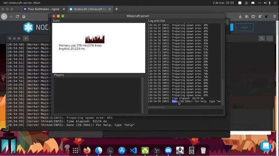This screenshot has width=279, height=156.
Task: Open the file manager from the dock
Action: click(99, 150)
